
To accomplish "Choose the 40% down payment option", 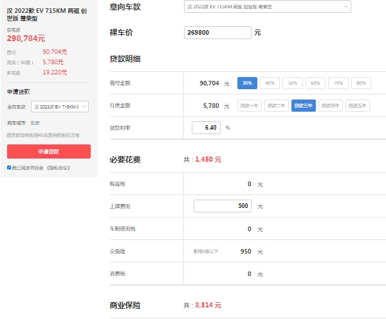I will (x=270, y=83).
